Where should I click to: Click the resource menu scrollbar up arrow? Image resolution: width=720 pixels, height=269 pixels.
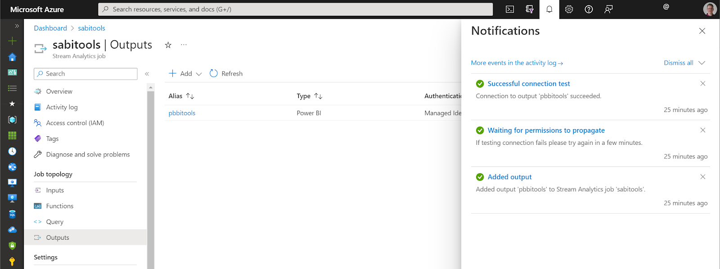(151, 87)
